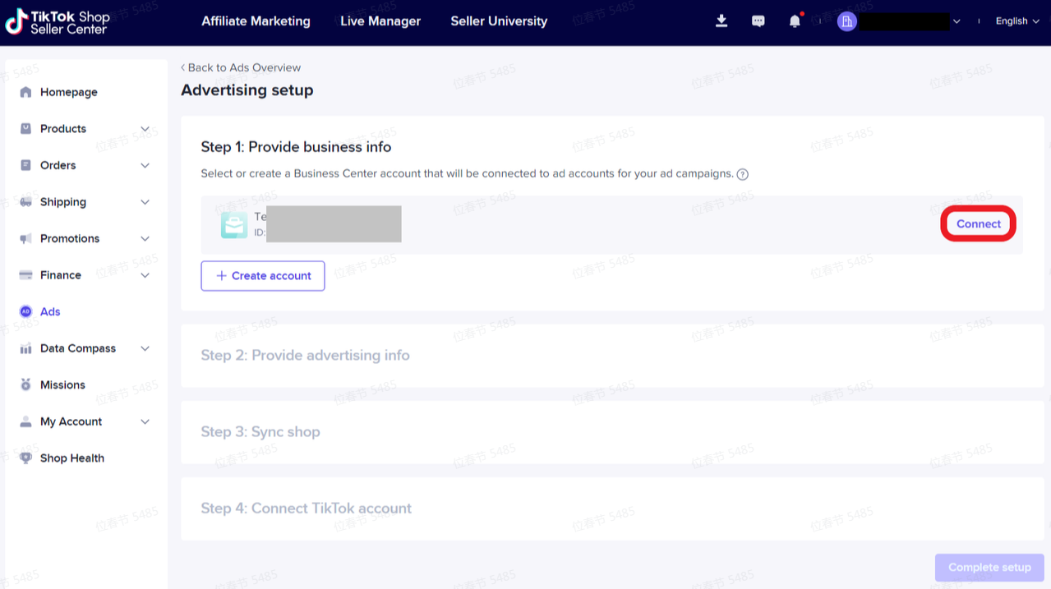This screenshot has width=1051, height=589.
Task: Click the Business Center account briefcase icon
Action: pos(234,225)
